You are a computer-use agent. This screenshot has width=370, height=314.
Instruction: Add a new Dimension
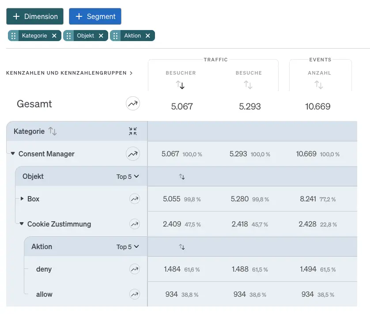[35, 16]
